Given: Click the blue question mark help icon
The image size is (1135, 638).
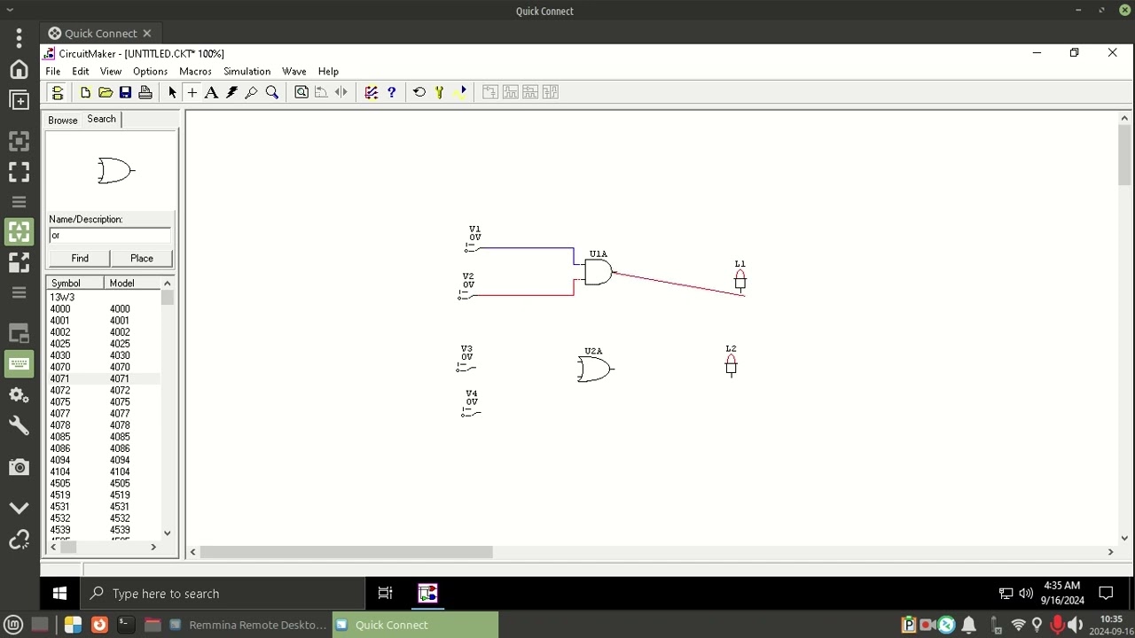Looking at the screenshot, I should [391, 92].
